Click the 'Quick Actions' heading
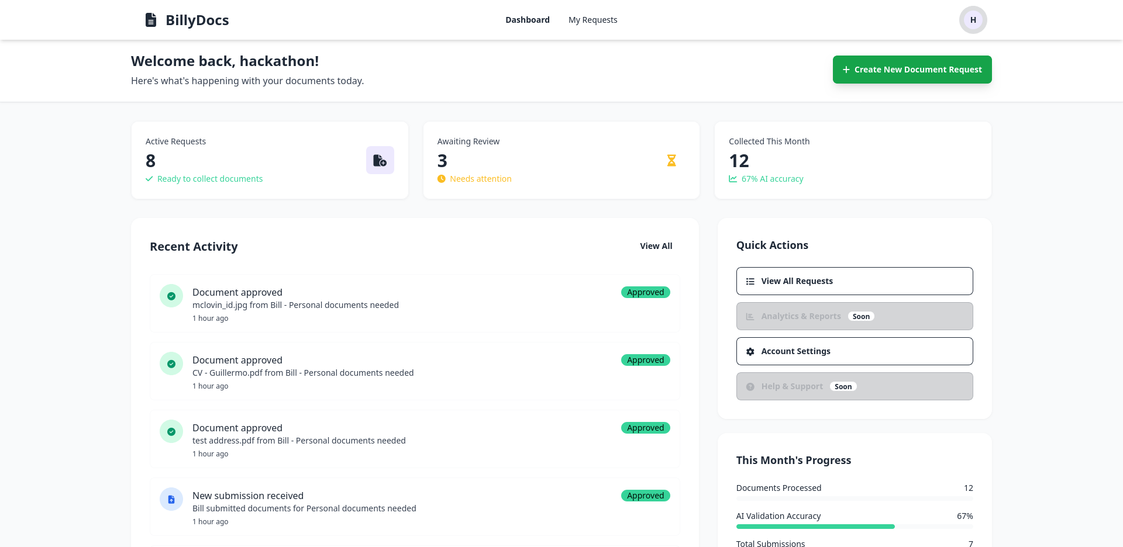The height and width of the screenshot is (547, 1123). 772,245
